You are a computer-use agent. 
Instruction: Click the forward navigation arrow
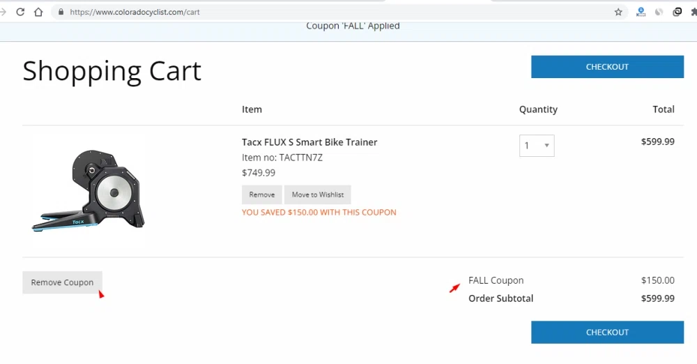(3, 12)
